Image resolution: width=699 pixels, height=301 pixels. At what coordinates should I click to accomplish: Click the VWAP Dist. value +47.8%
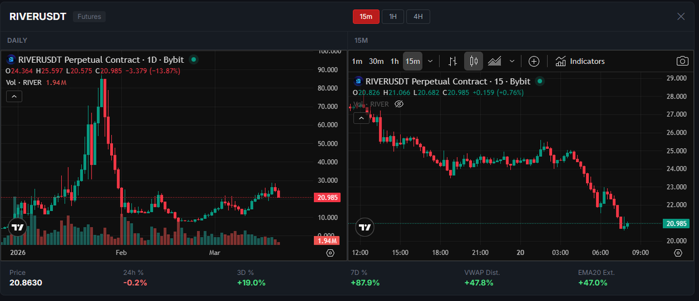click(479, 282)
